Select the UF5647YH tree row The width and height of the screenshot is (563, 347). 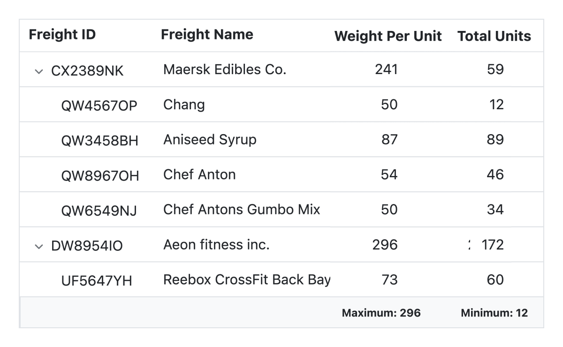pyautogui.click(x=97, y=281)
